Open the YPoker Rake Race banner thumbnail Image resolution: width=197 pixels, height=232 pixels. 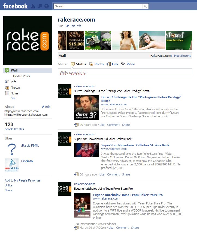pyautogui.click(x=179, y=40)
